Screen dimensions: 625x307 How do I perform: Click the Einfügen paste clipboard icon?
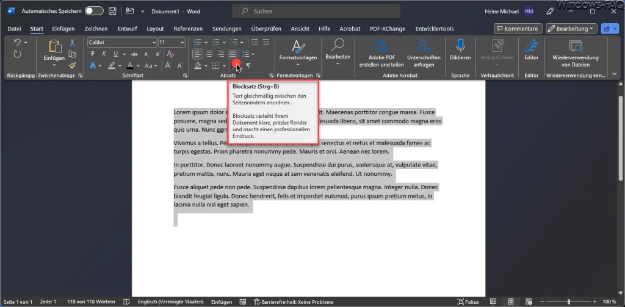coord(54,46)
